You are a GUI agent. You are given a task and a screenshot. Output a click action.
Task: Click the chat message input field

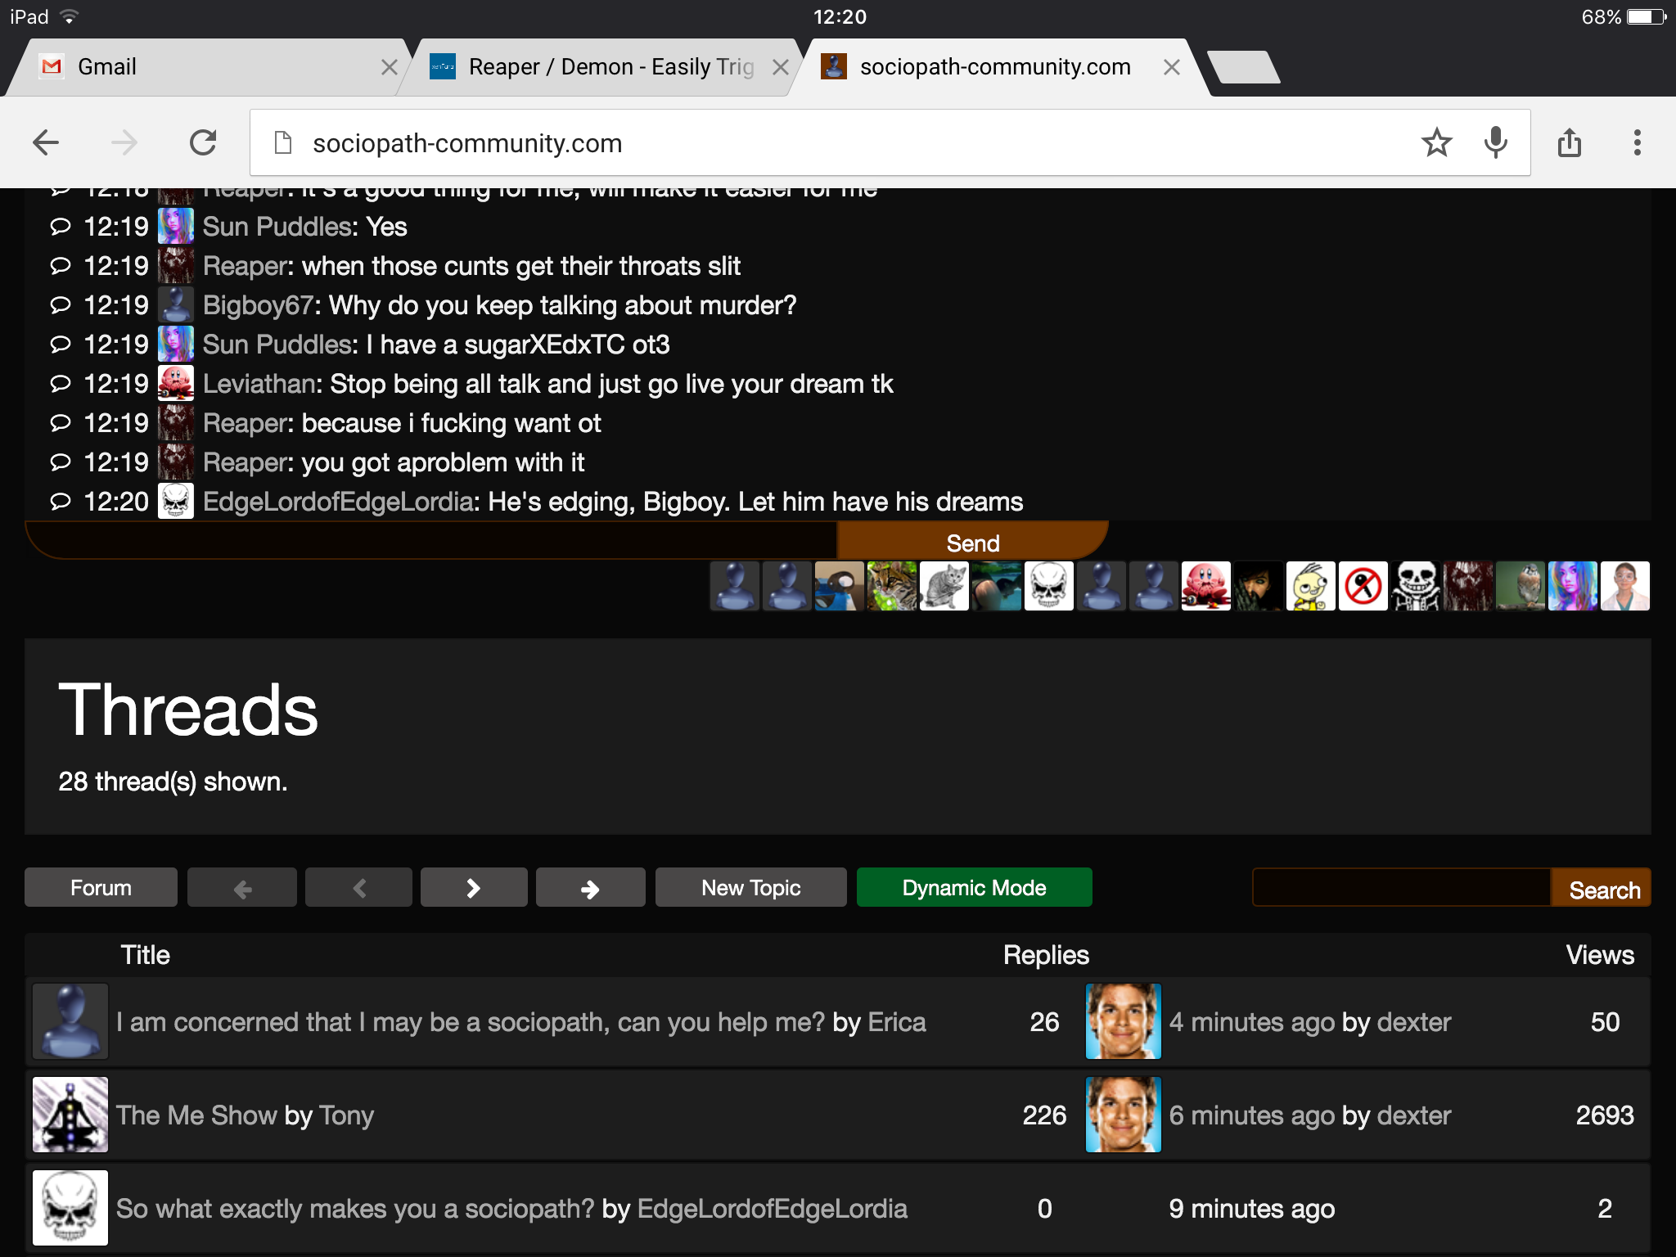[431, 541]
